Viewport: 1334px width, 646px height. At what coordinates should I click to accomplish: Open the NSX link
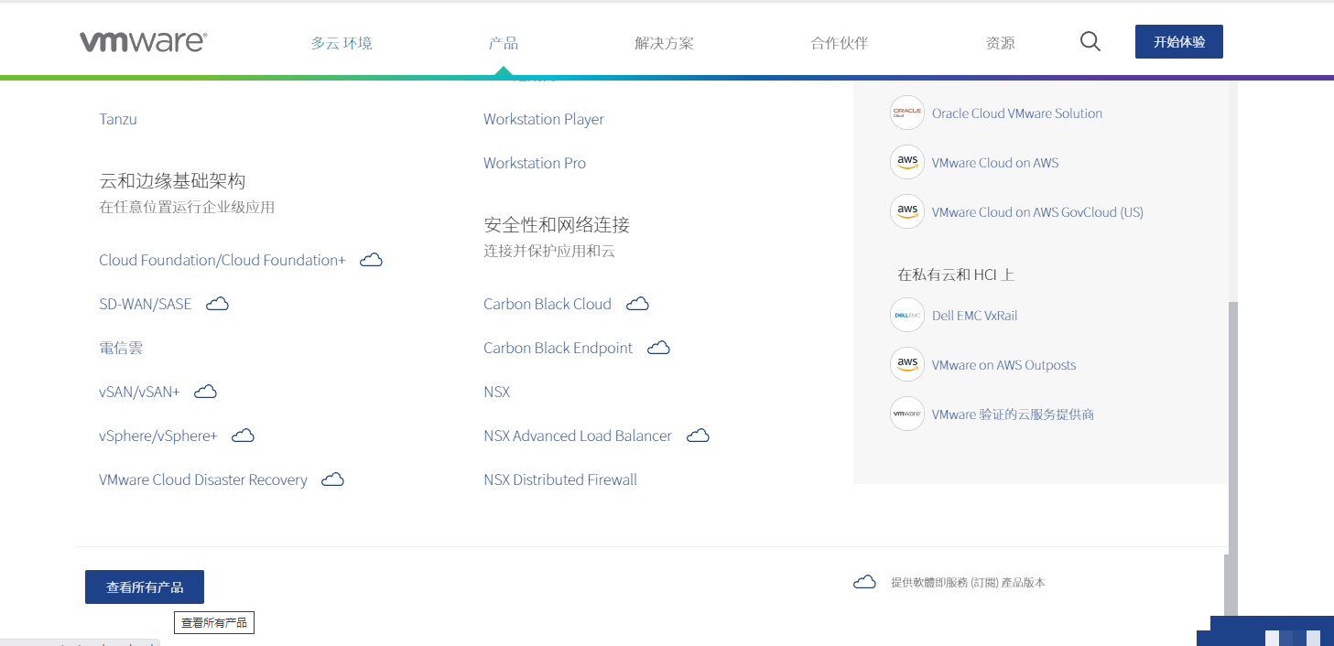(497, 392)
